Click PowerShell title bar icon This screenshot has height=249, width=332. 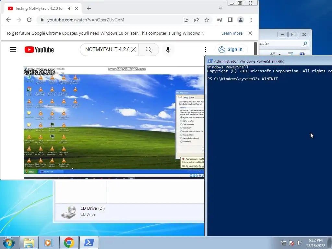(x=210, y=61)
